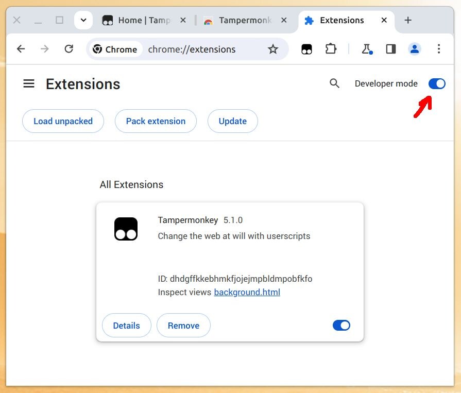Open the Extensions puzzle toolbar menu
461x393 pixels.
coord(331,49)
